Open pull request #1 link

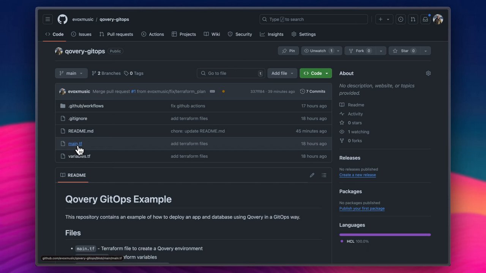coord(133,91)
